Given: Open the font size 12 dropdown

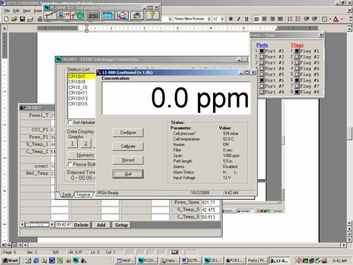Looking at the screenshot, I should pos(222,19).
